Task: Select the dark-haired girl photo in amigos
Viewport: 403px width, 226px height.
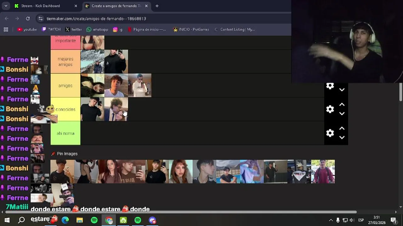Action: coord(93,85)
